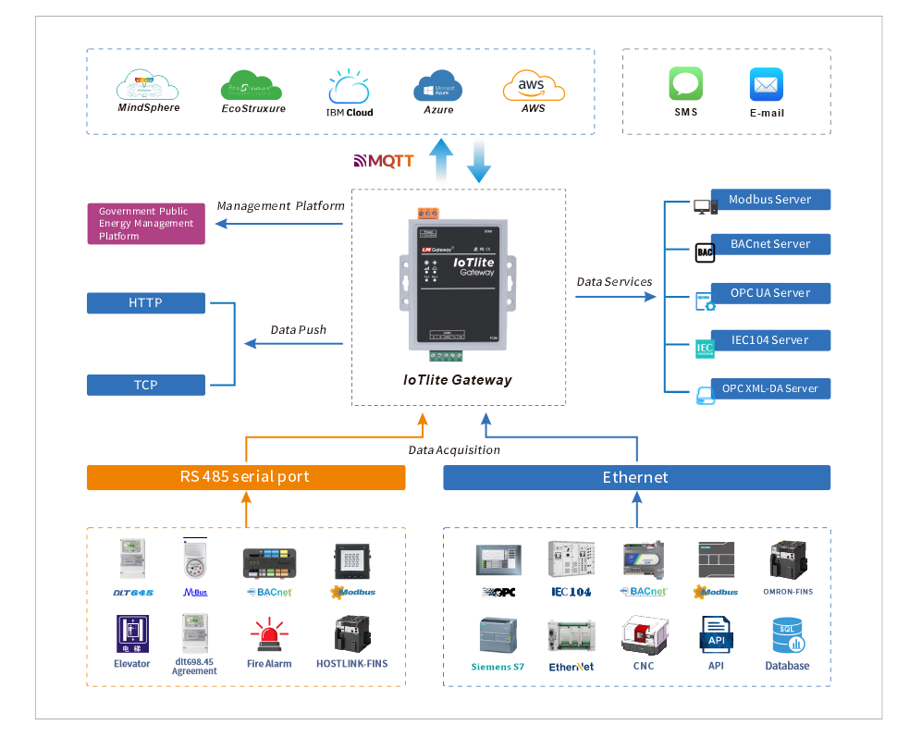922x737 pixels.
Task: Click the HOSTLINK-FINS PLC icon
Action: 352,633
